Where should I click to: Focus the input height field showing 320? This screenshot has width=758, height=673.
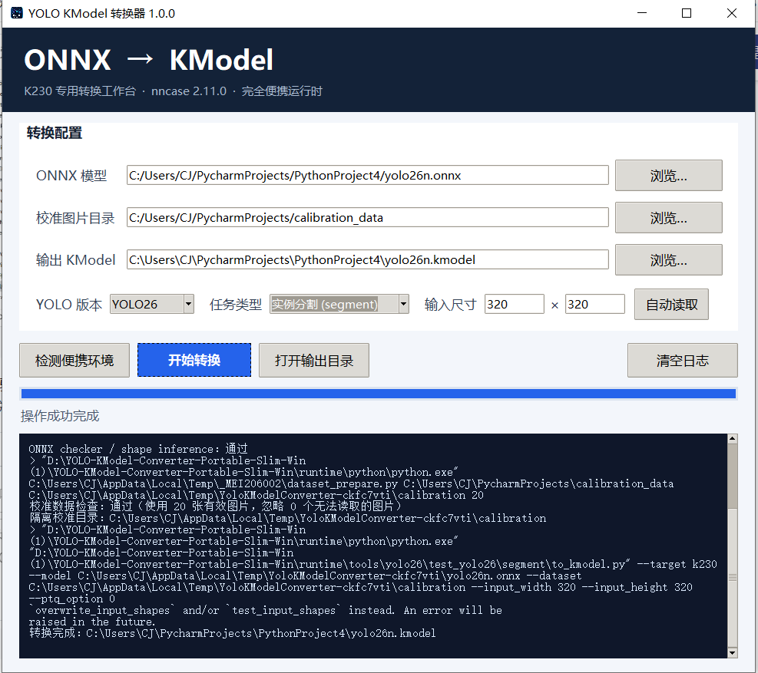pyautogui.click(x=595, y=305)
